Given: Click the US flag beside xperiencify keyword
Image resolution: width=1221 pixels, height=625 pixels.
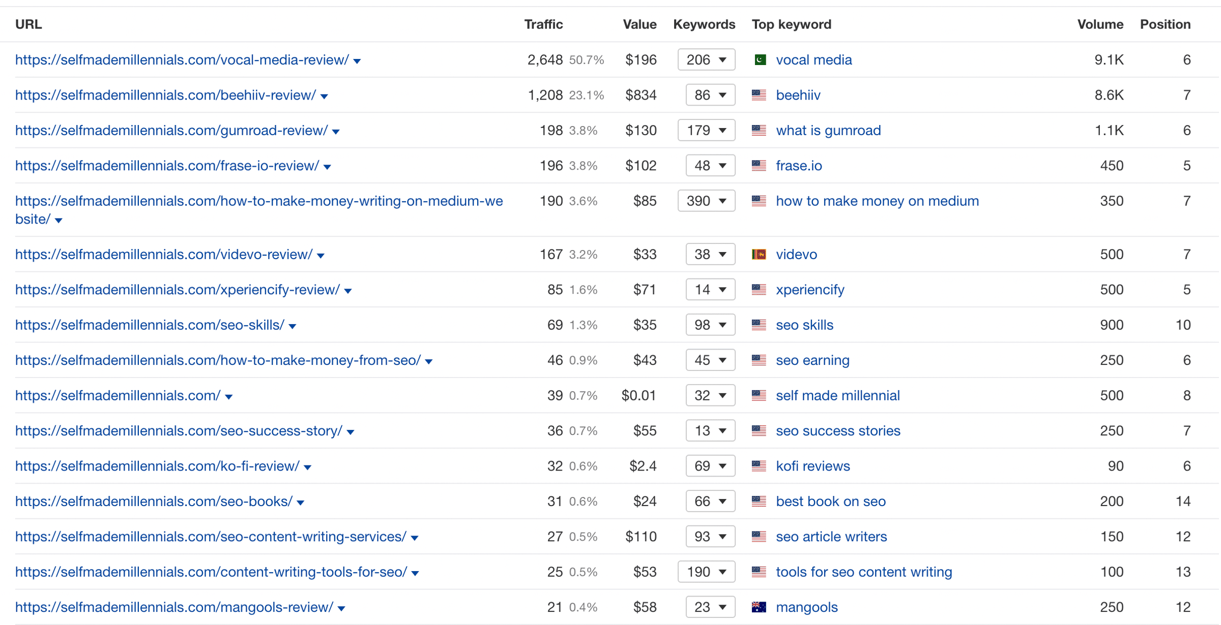Looking at the screenshot, I should (x=760, y=290).
